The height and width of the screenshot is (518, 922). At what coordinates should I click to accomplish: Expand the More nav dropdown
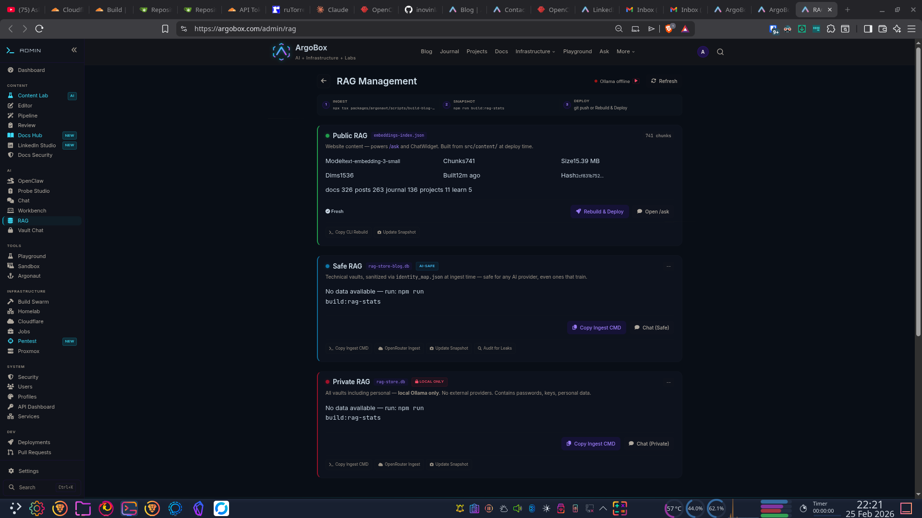(x=625, y=51)
